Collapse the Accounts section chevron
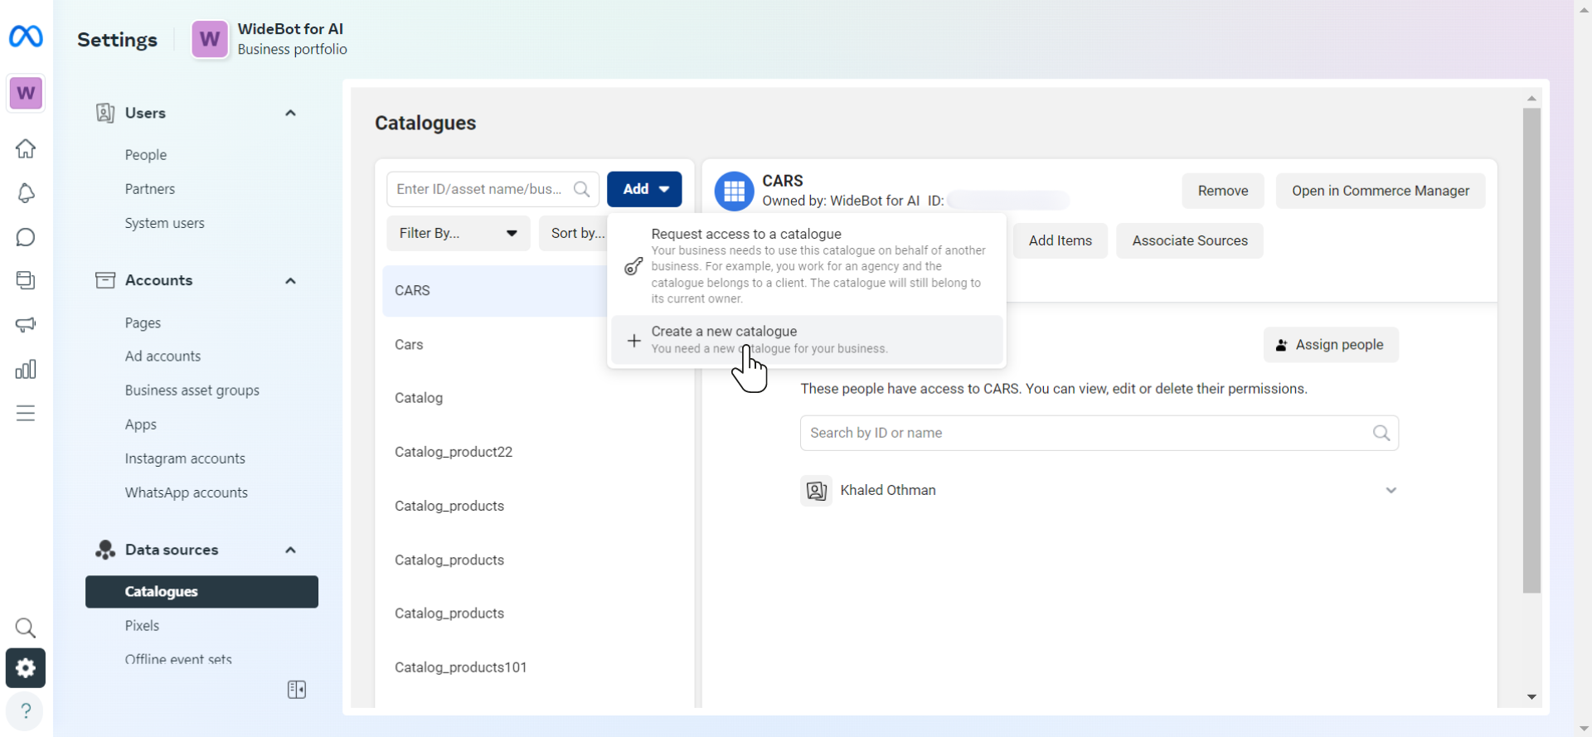 tap(291, 280)
